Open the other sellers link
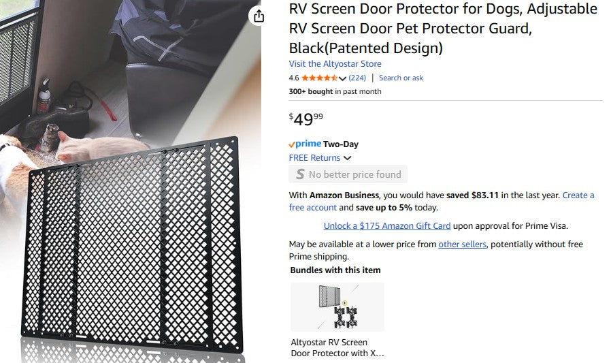Viewport: 611px width, 363px height. click(462, 244)
